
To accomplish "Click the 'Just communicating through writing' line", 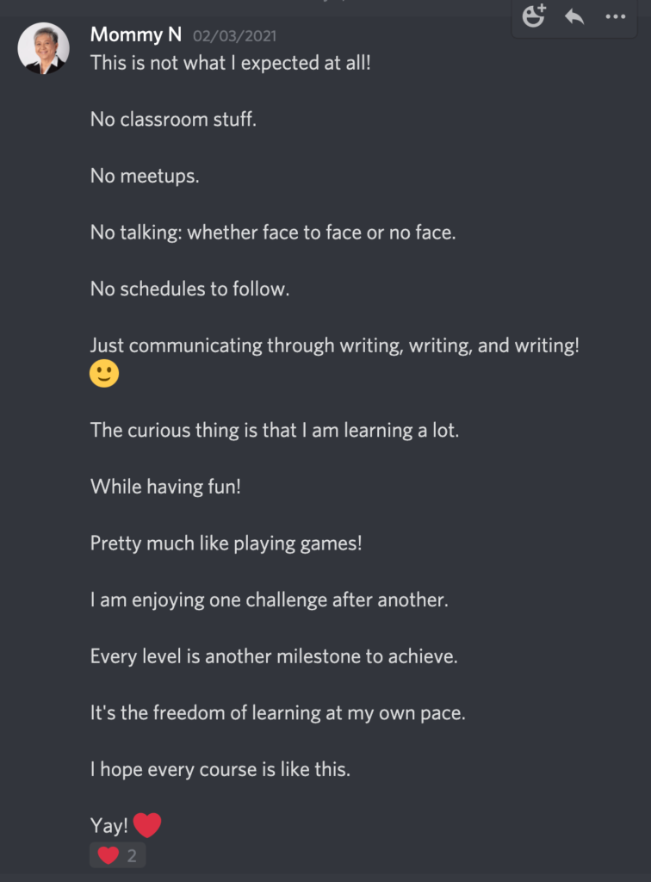I will 334,345.
